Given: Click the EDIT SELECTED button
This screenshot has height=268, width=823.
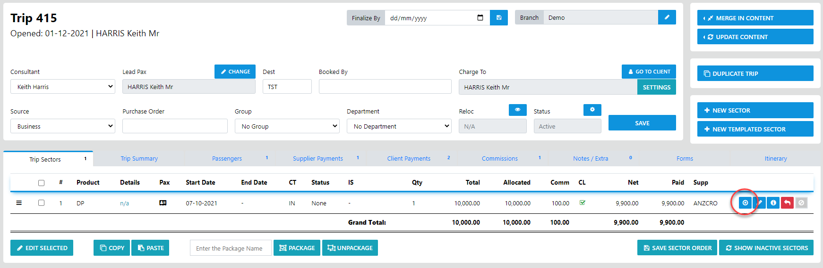Looking at the screenshot, I should [x=42, y=248].
